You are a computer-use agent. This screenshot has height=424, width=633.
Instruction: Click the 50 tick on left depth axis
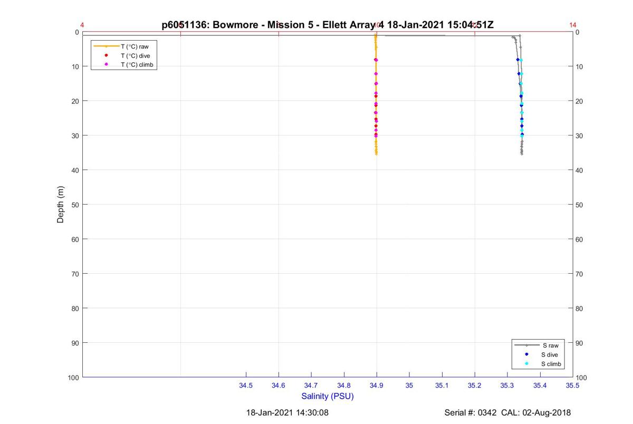(75, 205)
